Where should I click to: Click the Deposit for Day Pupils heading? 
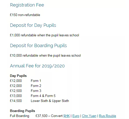click(x=33, y=25)
